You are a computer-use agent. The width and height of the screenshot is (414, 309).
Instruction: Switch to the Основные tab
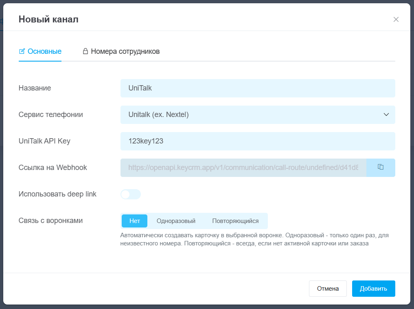[44, 51]
